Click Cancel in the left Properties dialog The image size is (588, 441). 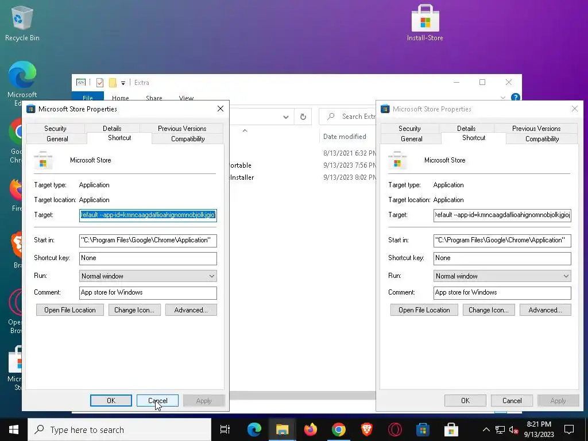tap(157, 400)
